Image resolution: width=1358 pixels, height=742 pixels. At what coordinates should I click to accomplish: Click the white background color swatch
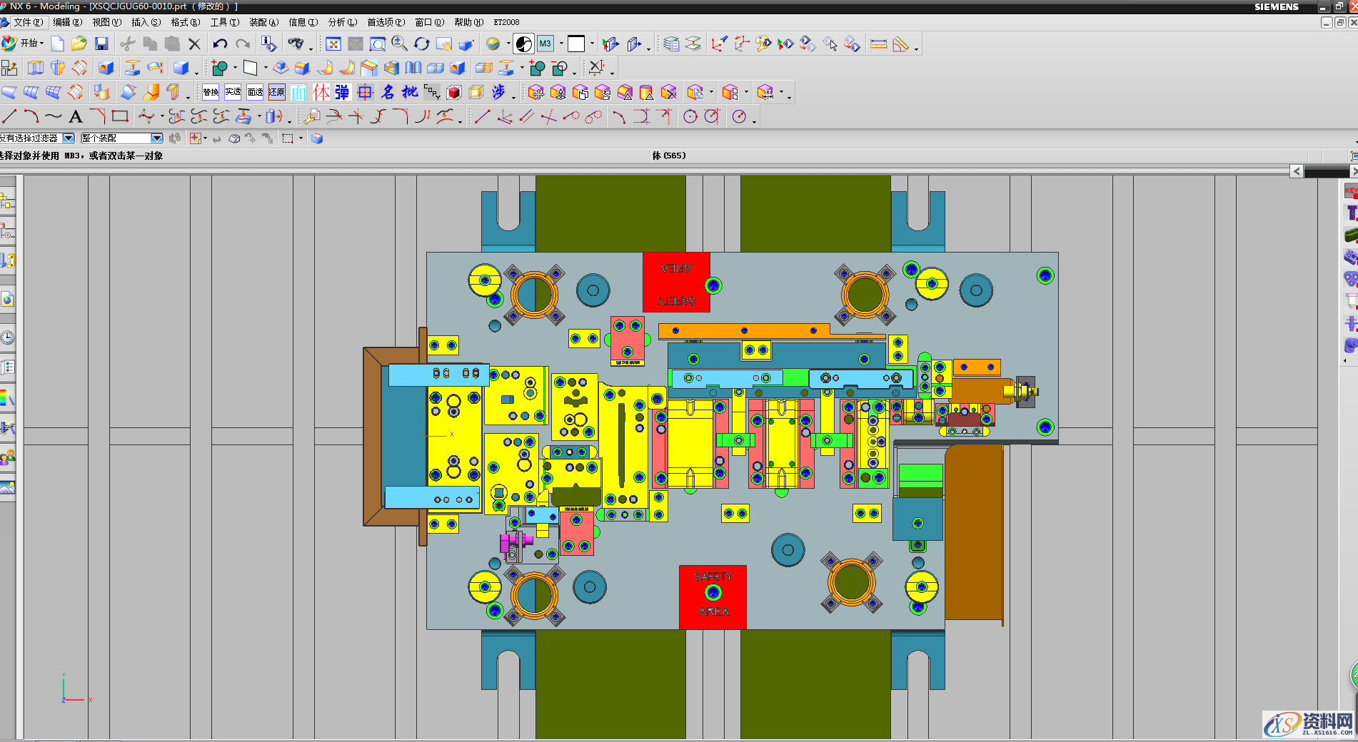pos(575,44)
